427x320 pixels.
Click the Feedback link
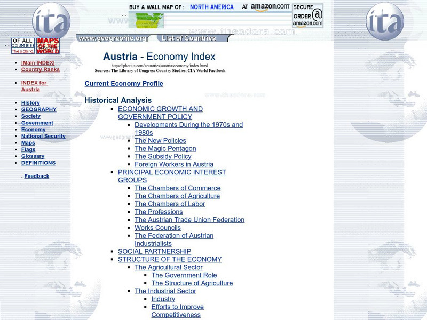pos(37,175)
